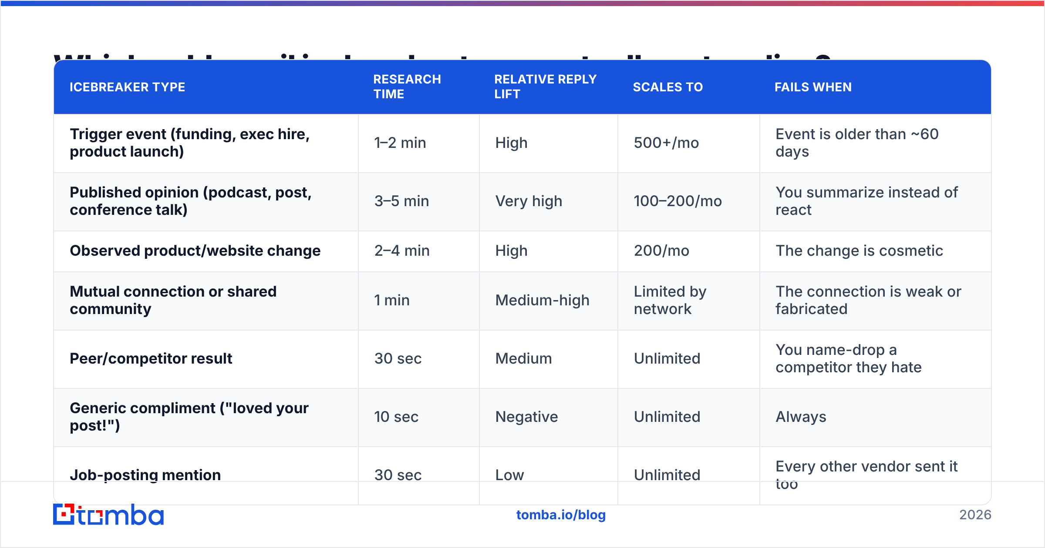Viewport: 1045px width, 548px height.
Task: Select Mutual connection or shared community label
Action: click(173, 300)
